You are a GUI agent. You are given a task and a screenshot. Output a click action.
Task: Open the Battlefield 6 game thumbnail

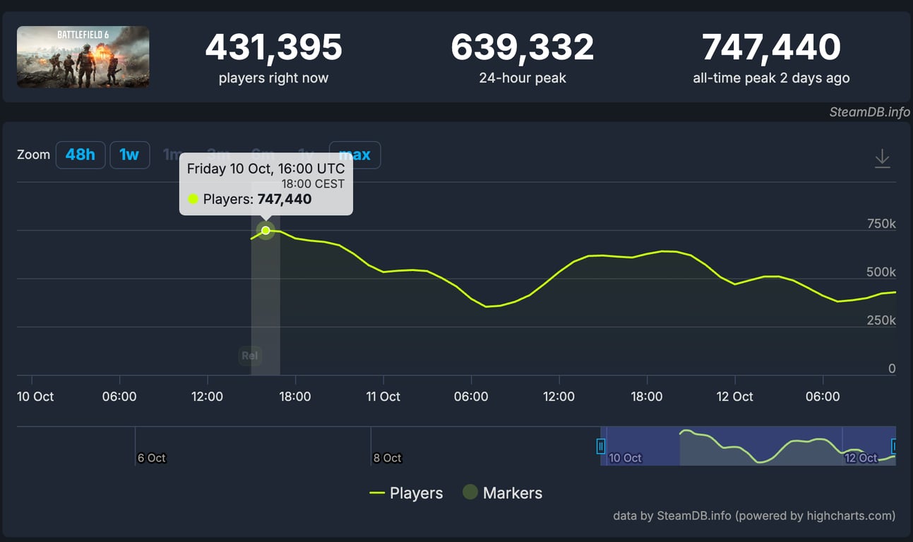tap(83, 57)
